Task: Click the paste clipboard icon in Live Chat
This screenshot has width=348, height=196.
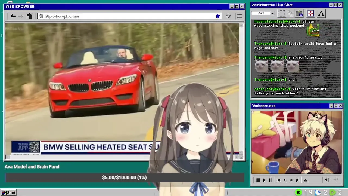Action: 299,13
